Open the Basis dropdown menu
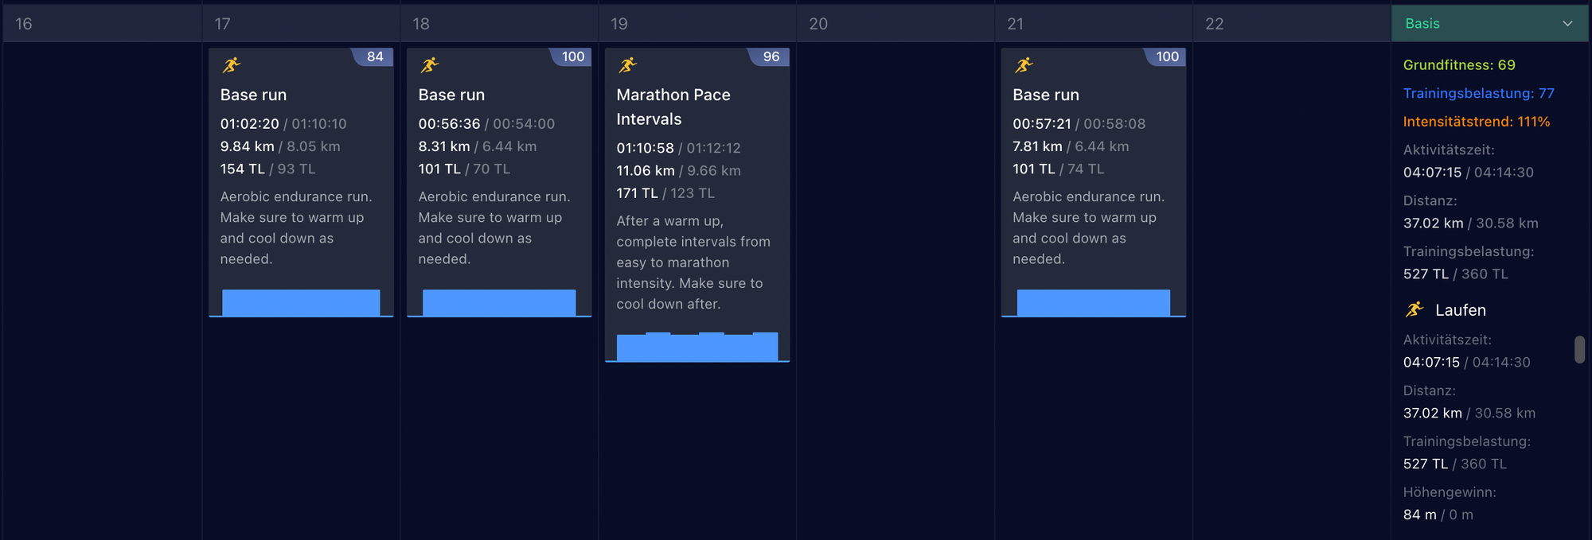Viewport: 1592px width, 540px height. [1489, 24]
